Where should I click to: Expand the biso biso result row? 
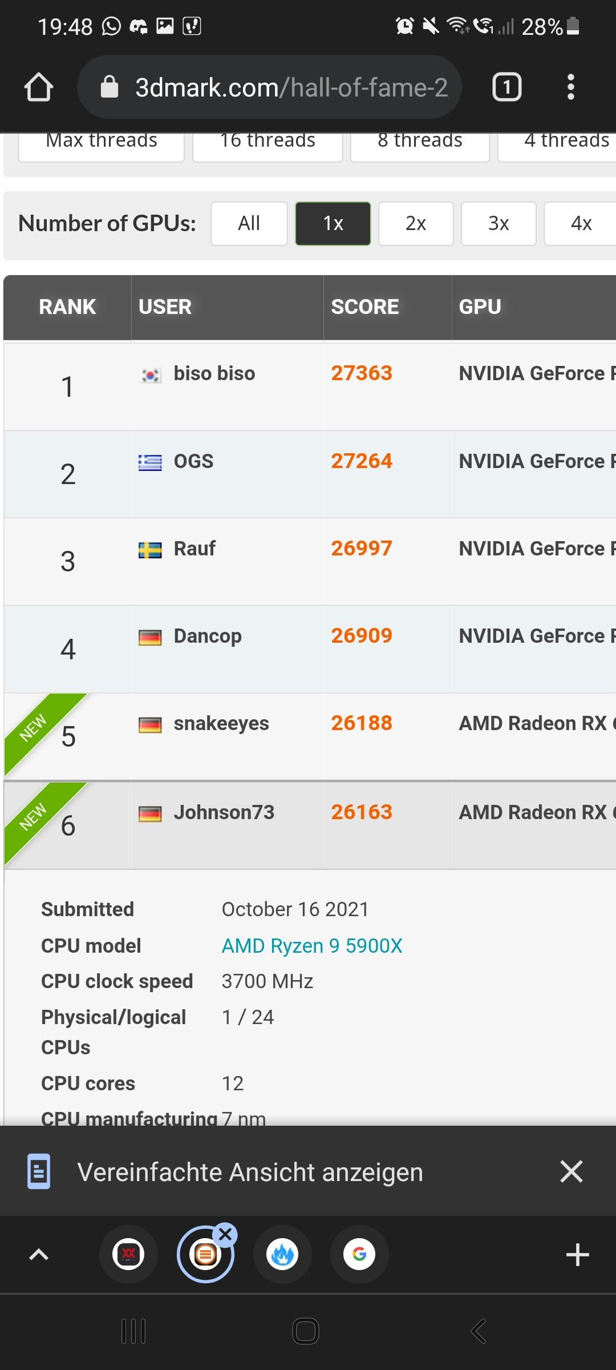pyautogui.click(x=310, y=386)
